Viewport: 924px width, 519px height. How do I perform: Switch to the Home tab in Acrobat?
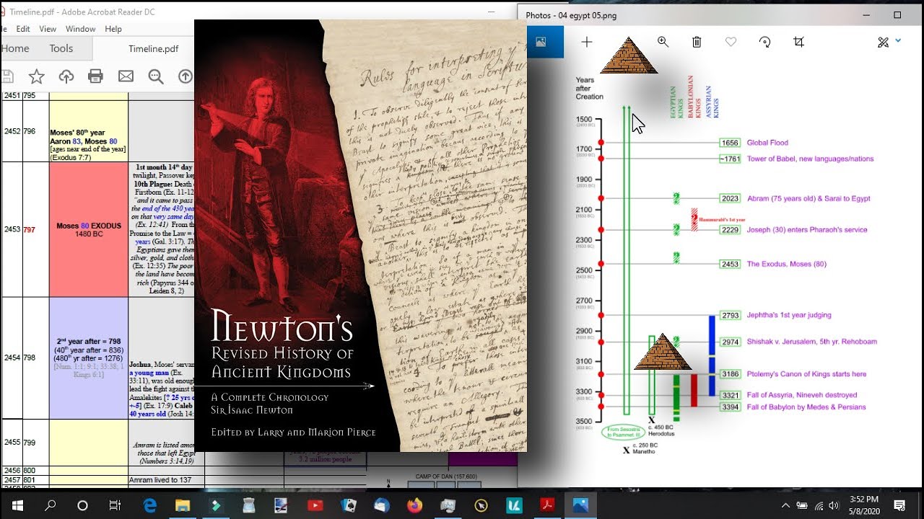click(15, 48)
